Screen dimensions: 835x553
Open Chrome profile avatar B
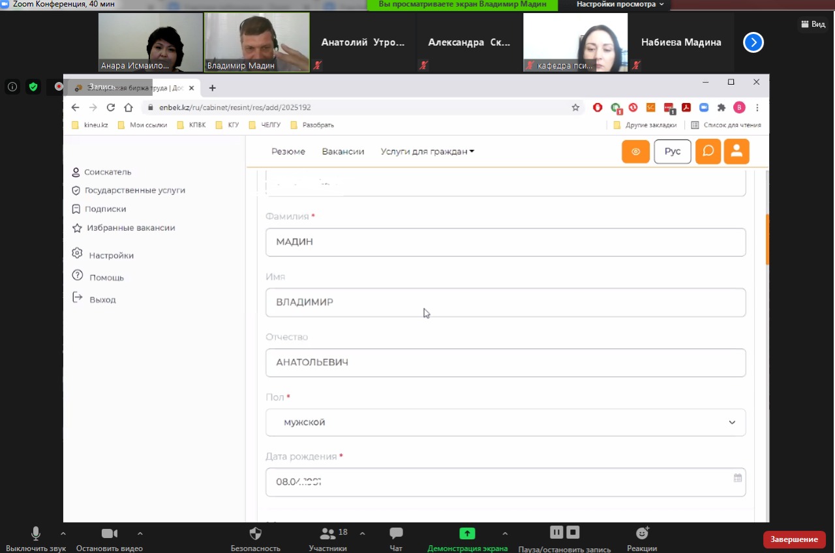click(739, 108)
